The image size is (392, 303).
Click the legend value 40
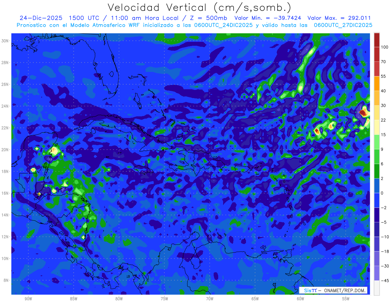(384, 91)
